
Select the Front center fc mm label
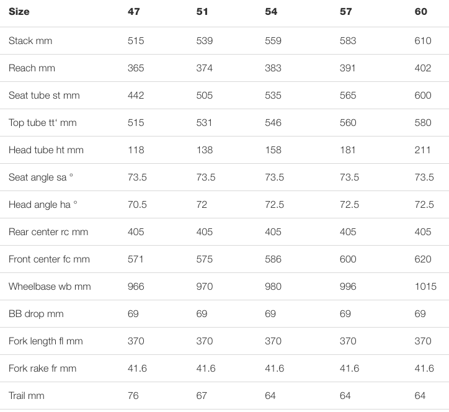[x=49, y=259]
